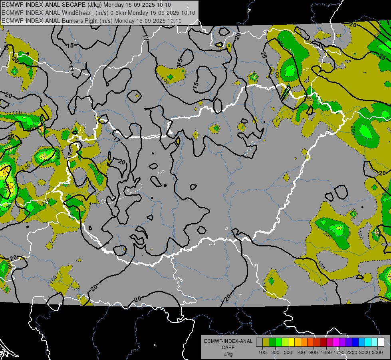Select the brick red swatch right of 900
391x360 pixels.
317,342
